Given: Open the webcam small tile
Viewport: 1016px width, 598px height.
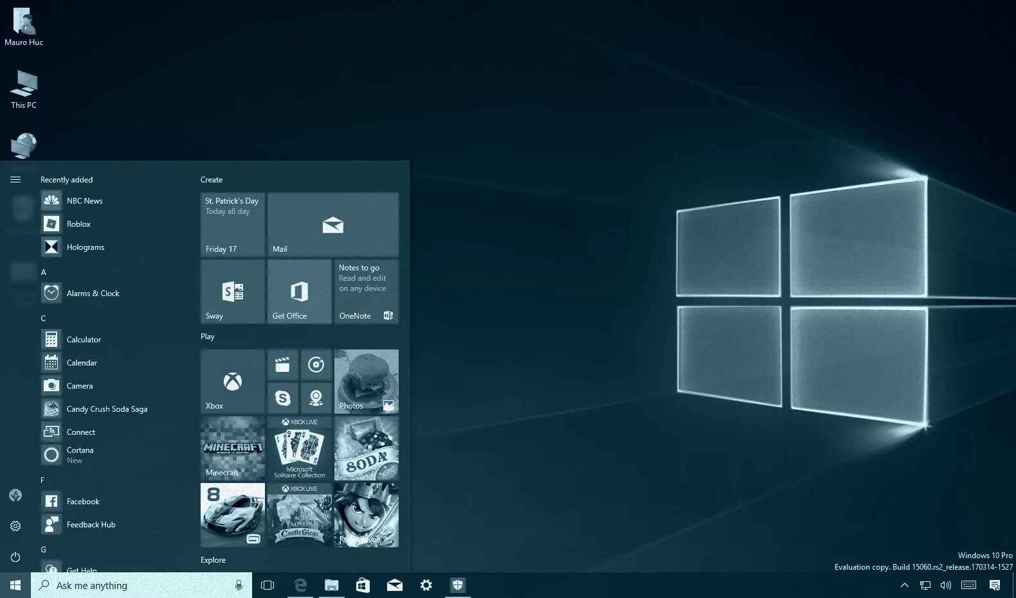Looking at the screenshot, I should [x=316, y=398].
